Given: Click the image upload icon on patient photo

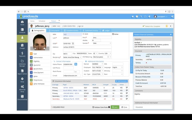Looking at the screenshot, I should (35, 49).
